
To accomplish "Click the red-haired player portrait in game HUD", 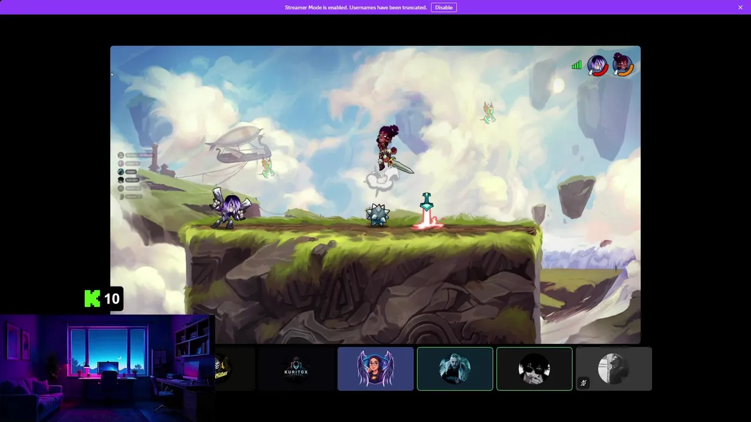I will [623, 65].
